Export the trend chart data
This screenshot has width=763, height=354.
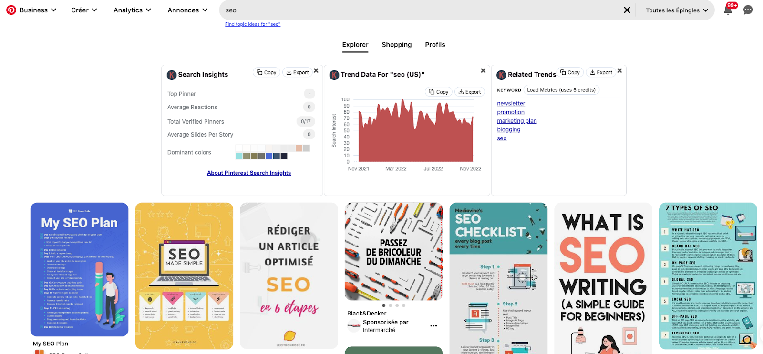[x=470, y=92]
